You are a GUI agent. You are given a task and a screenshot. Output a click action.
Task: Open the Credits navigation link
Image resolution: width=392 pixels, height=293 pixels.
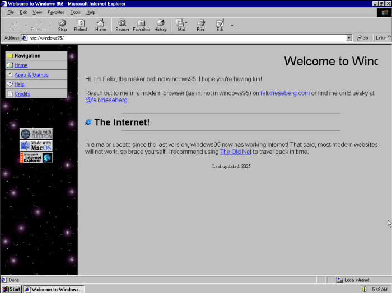pos(22,94)
